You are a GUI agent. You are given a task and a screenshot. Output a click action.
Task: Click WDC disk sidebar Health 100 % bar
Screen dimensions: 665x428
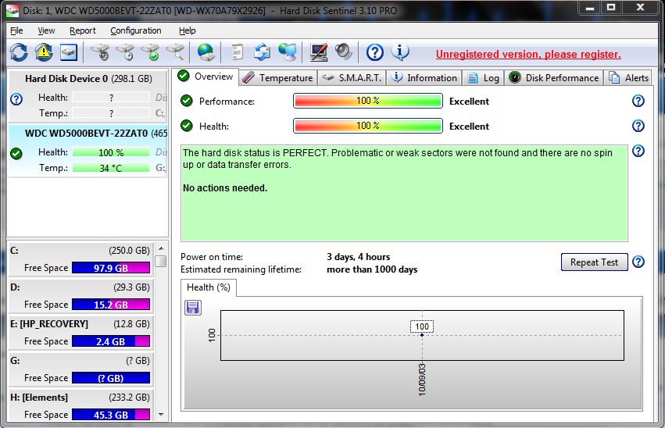click(x=111, y=152)
